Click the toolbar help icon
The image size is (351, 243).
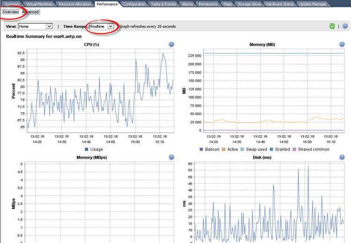click(x=345, y=26)
